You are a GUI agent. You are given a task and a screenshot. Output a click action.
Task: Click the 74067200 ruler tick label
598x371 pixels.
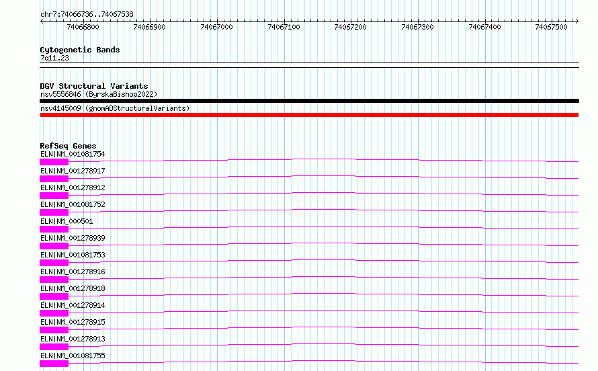coord(350,27)
